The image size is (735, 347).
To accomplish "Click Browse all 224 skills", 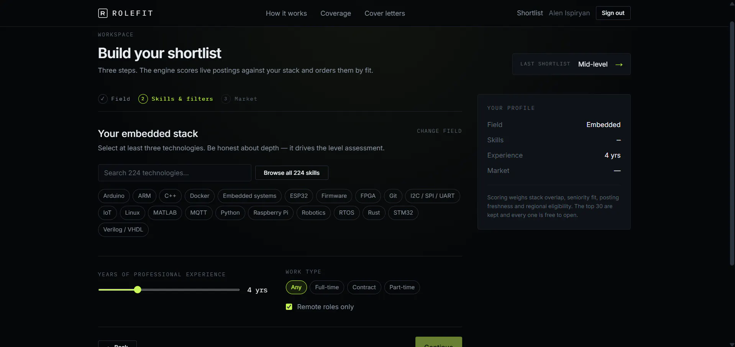I will [x=292, y=173].
